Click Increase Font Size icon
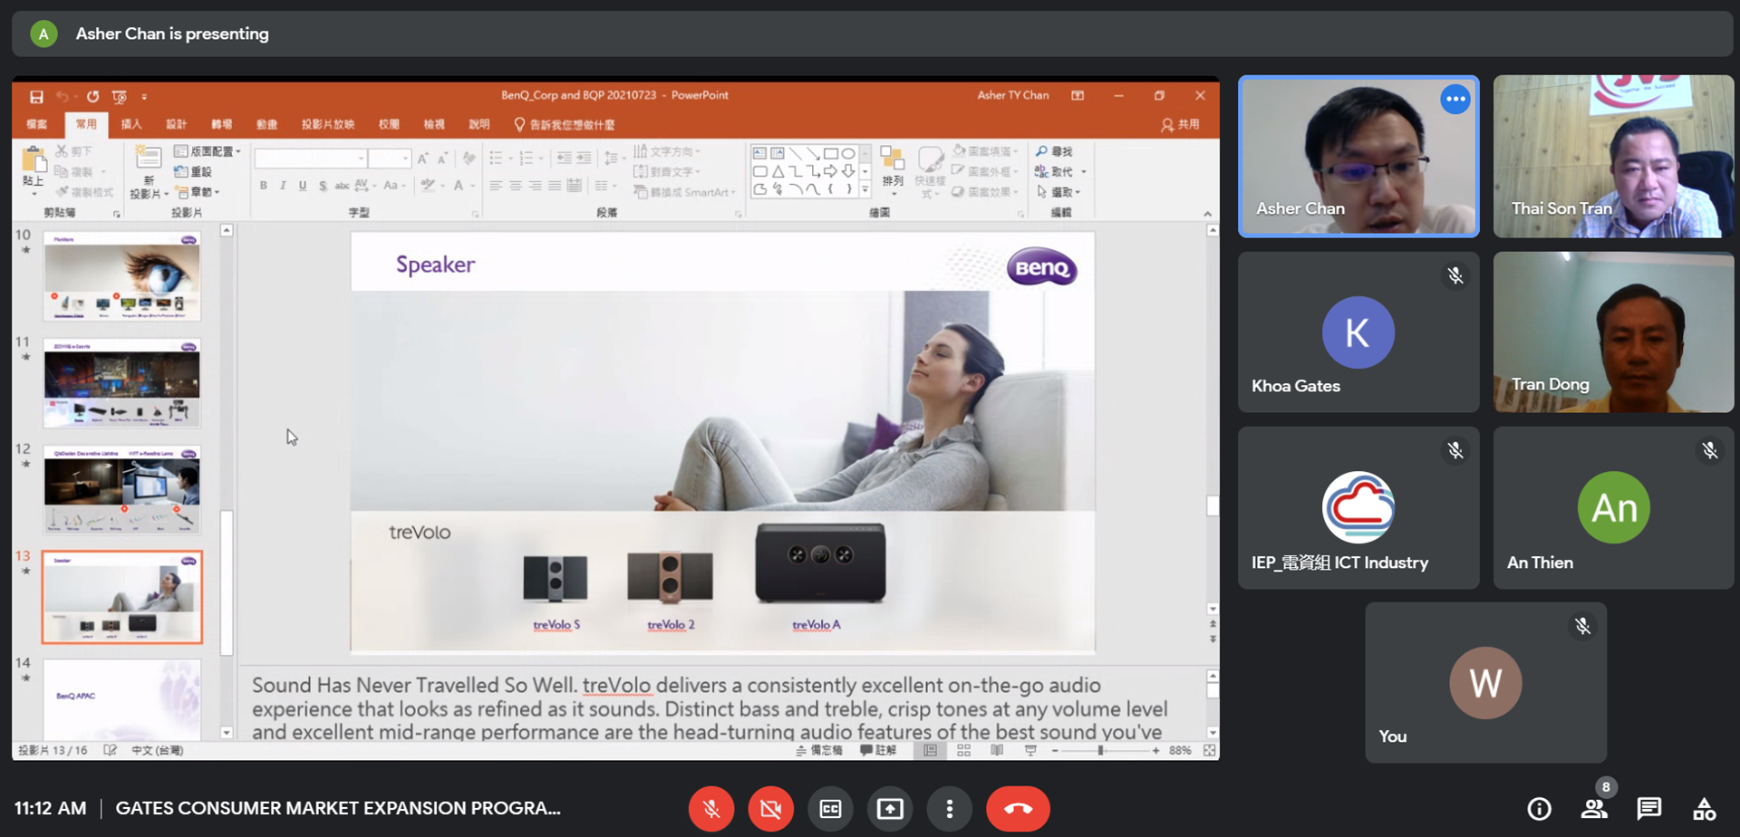The width and height of the screenshot is (1740, 837). coord(423,159)
